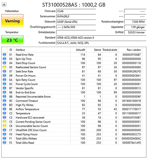Click the empty Enhetsbokstav field
The height and width of the screenshot is (158, 147).
point(76,32)
